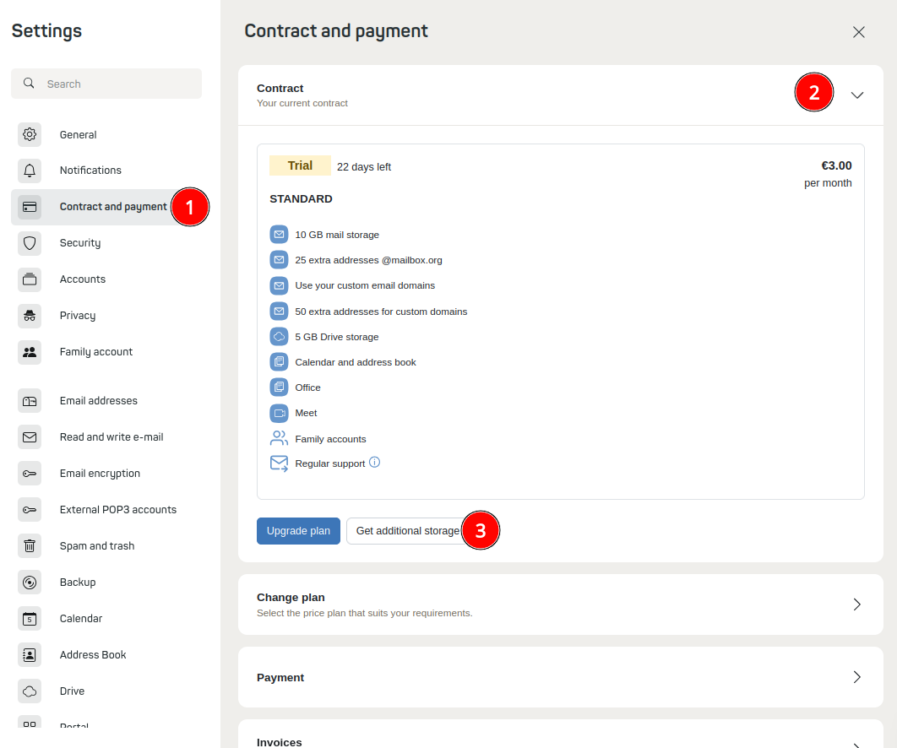Select the Security shield icon in sidebar

[x=30, y=243]
